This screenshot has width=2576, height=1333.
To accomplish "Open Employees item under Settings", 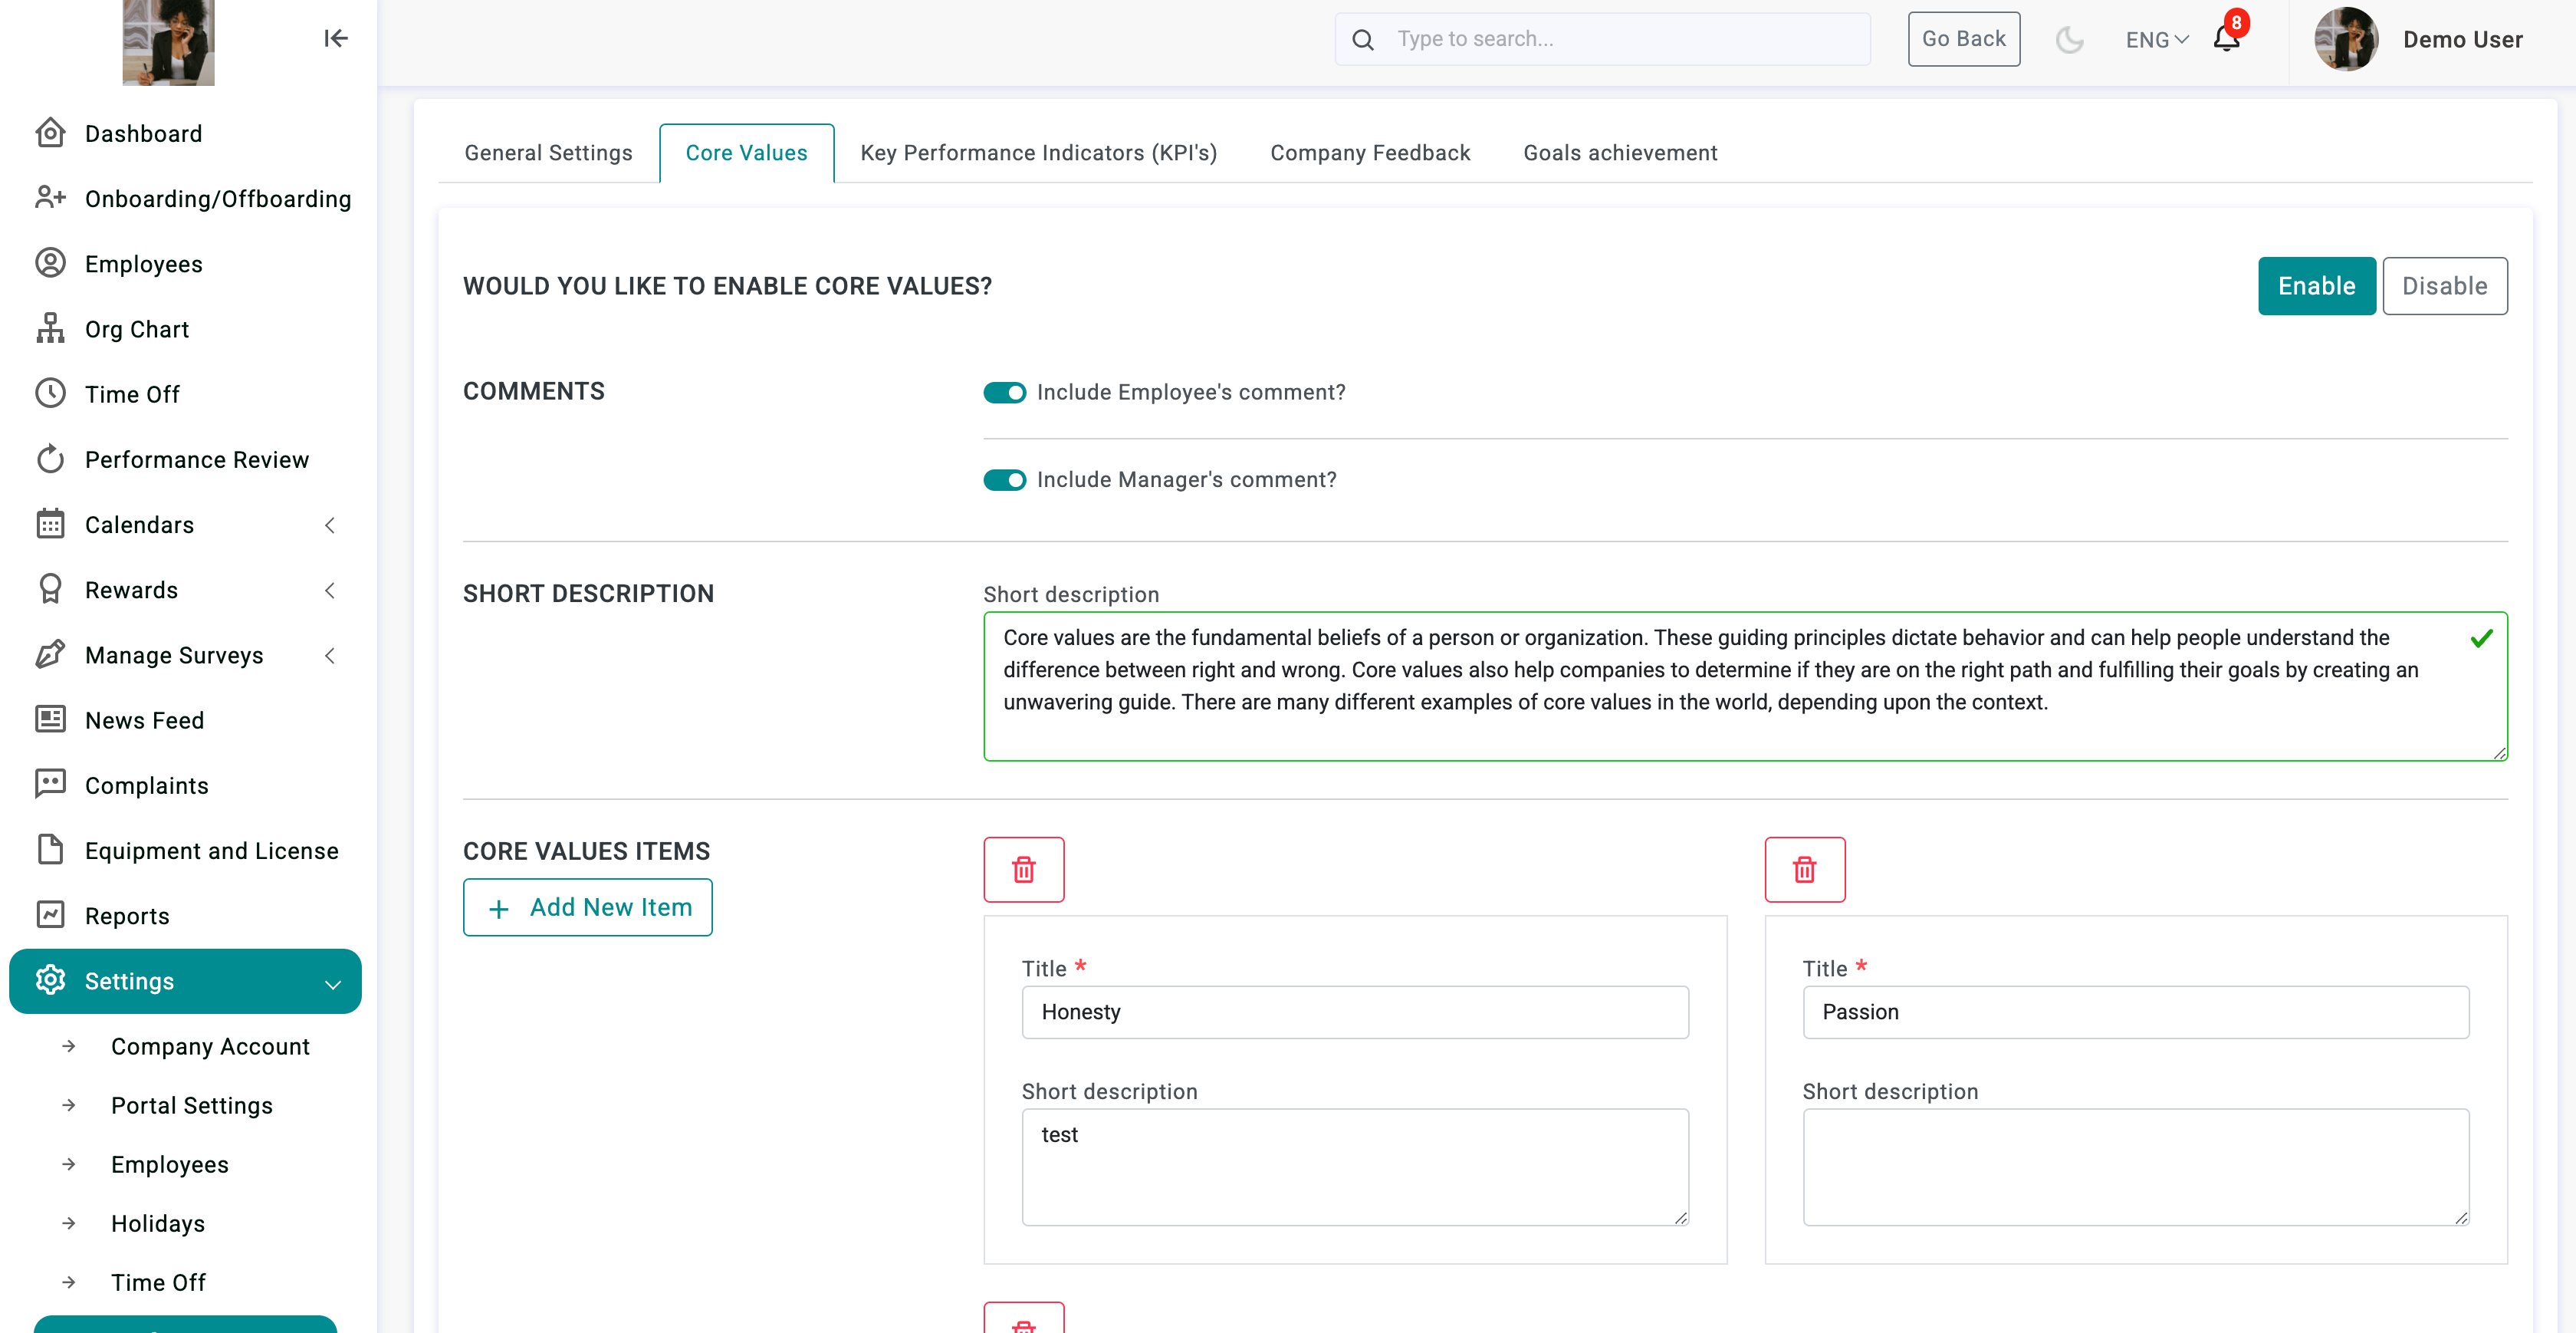I will pyautogui.click(x=169, y=1163).
